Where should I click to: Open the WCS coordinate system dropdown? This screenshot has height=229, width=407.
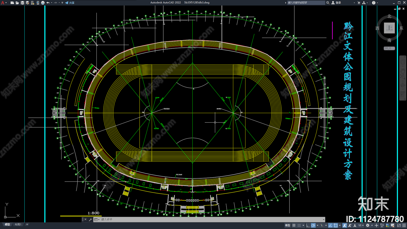pyautogui.click(x=389, y=48)
